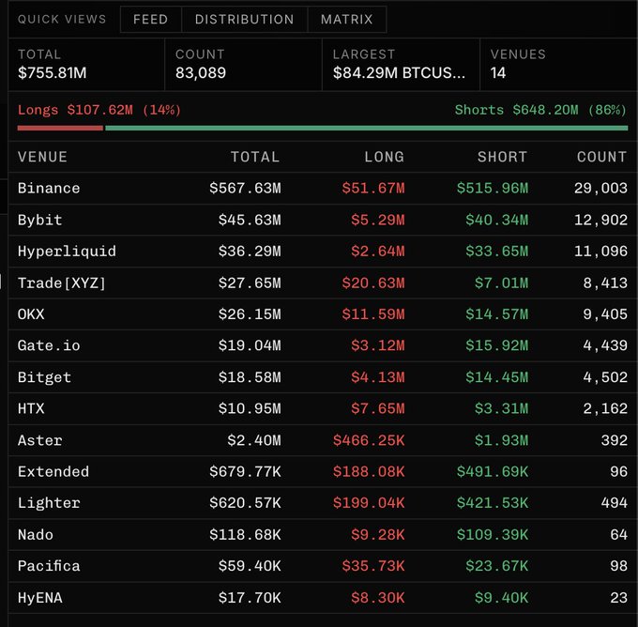Sort by the SHORT column header
This screenshot has height=627, width=638.
(x=502, y=157)
